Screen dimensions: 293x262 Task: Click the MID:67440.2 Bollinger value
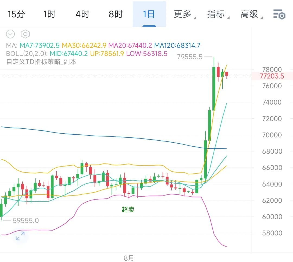[69, 54]
